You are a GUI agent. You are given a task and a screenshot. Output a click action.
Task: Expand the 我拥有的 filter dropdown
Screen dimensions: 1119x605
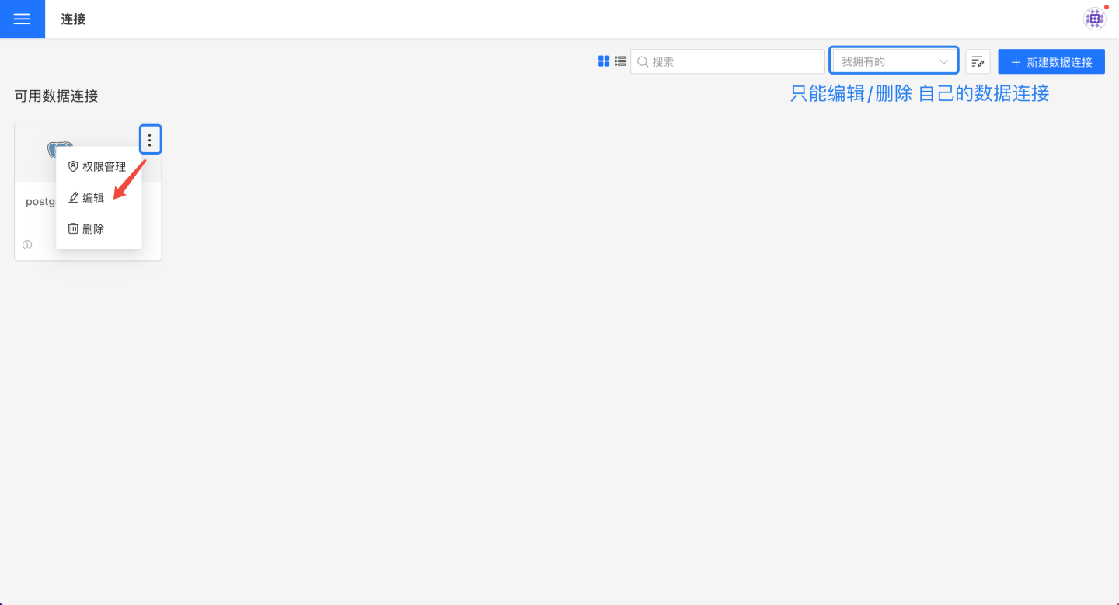pos(894,61)
